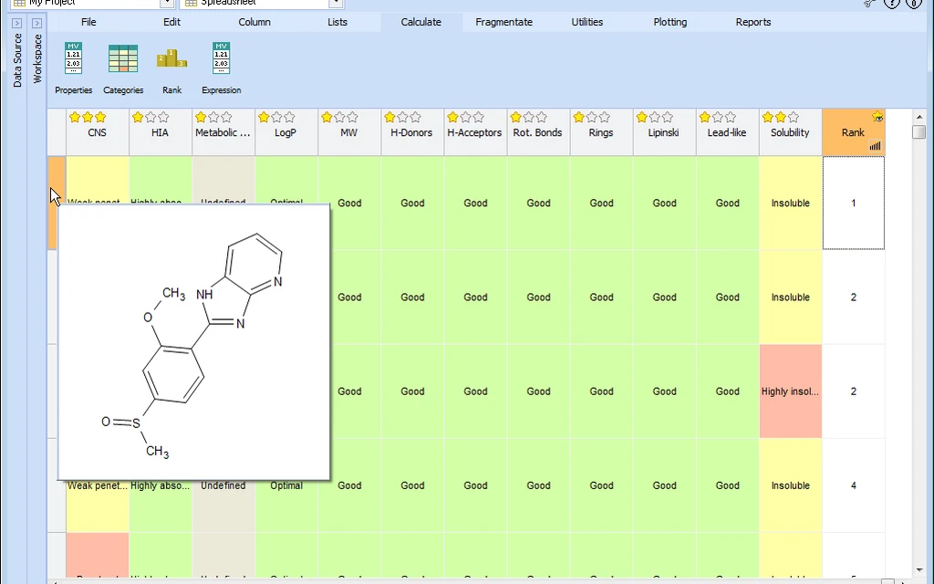Click the vertical scrollbar thumb
Image resolution: width=934 pixels, height=584 pixels.
(919, 131)
